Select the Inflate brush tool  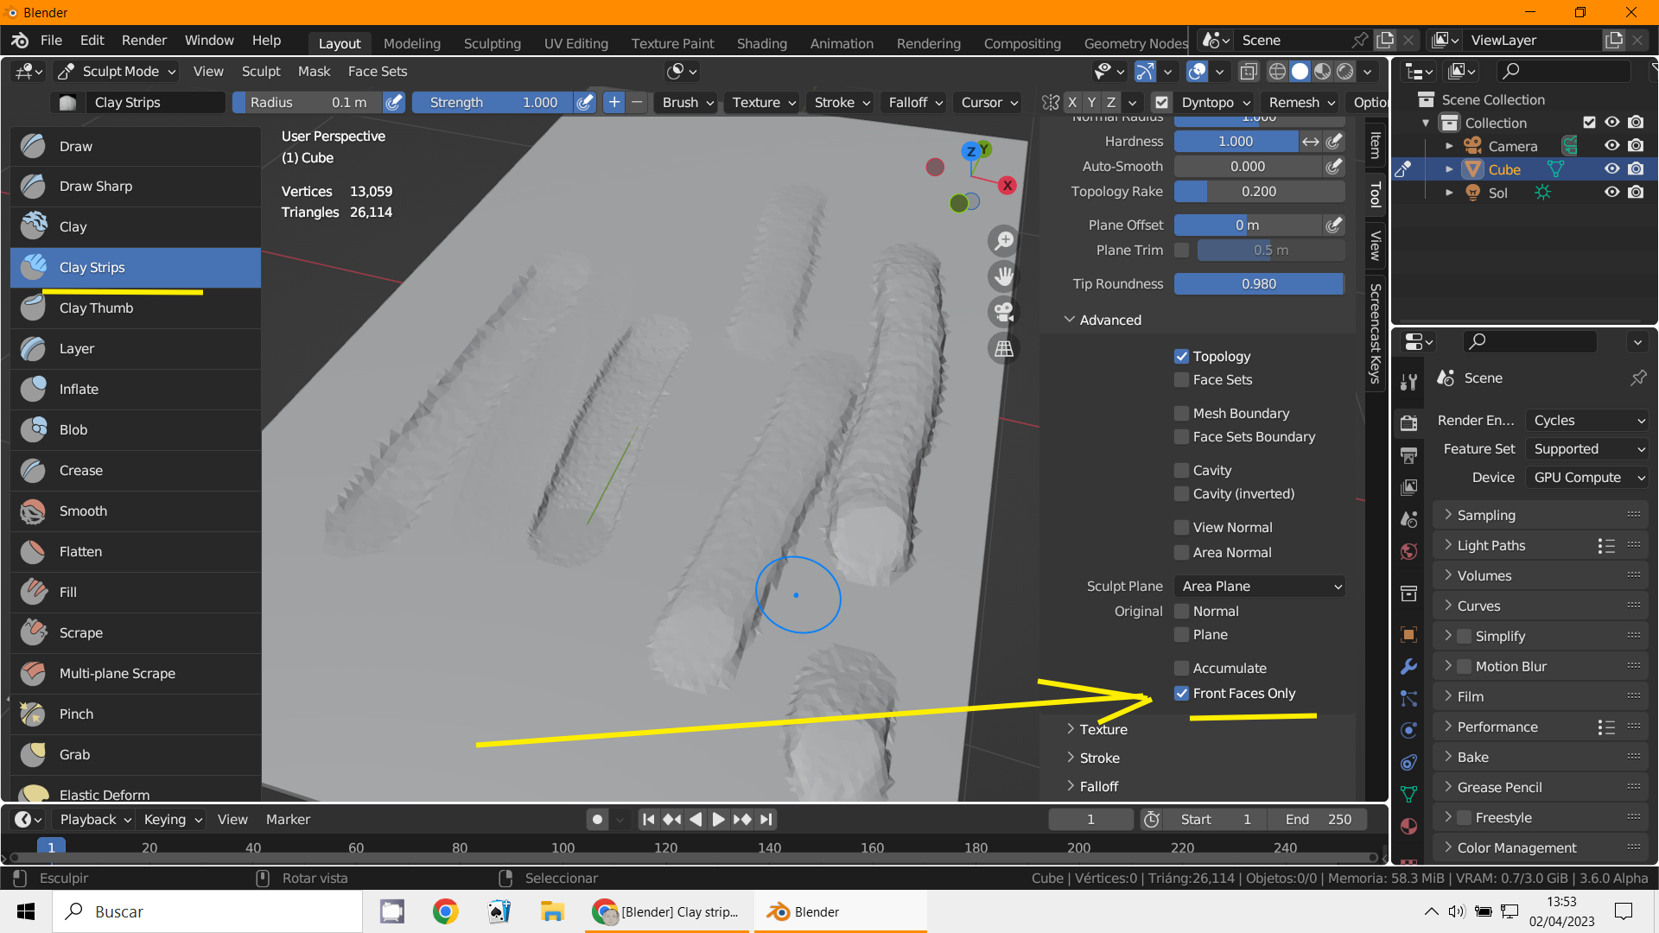pyautogui.click(x=79, y=390)
